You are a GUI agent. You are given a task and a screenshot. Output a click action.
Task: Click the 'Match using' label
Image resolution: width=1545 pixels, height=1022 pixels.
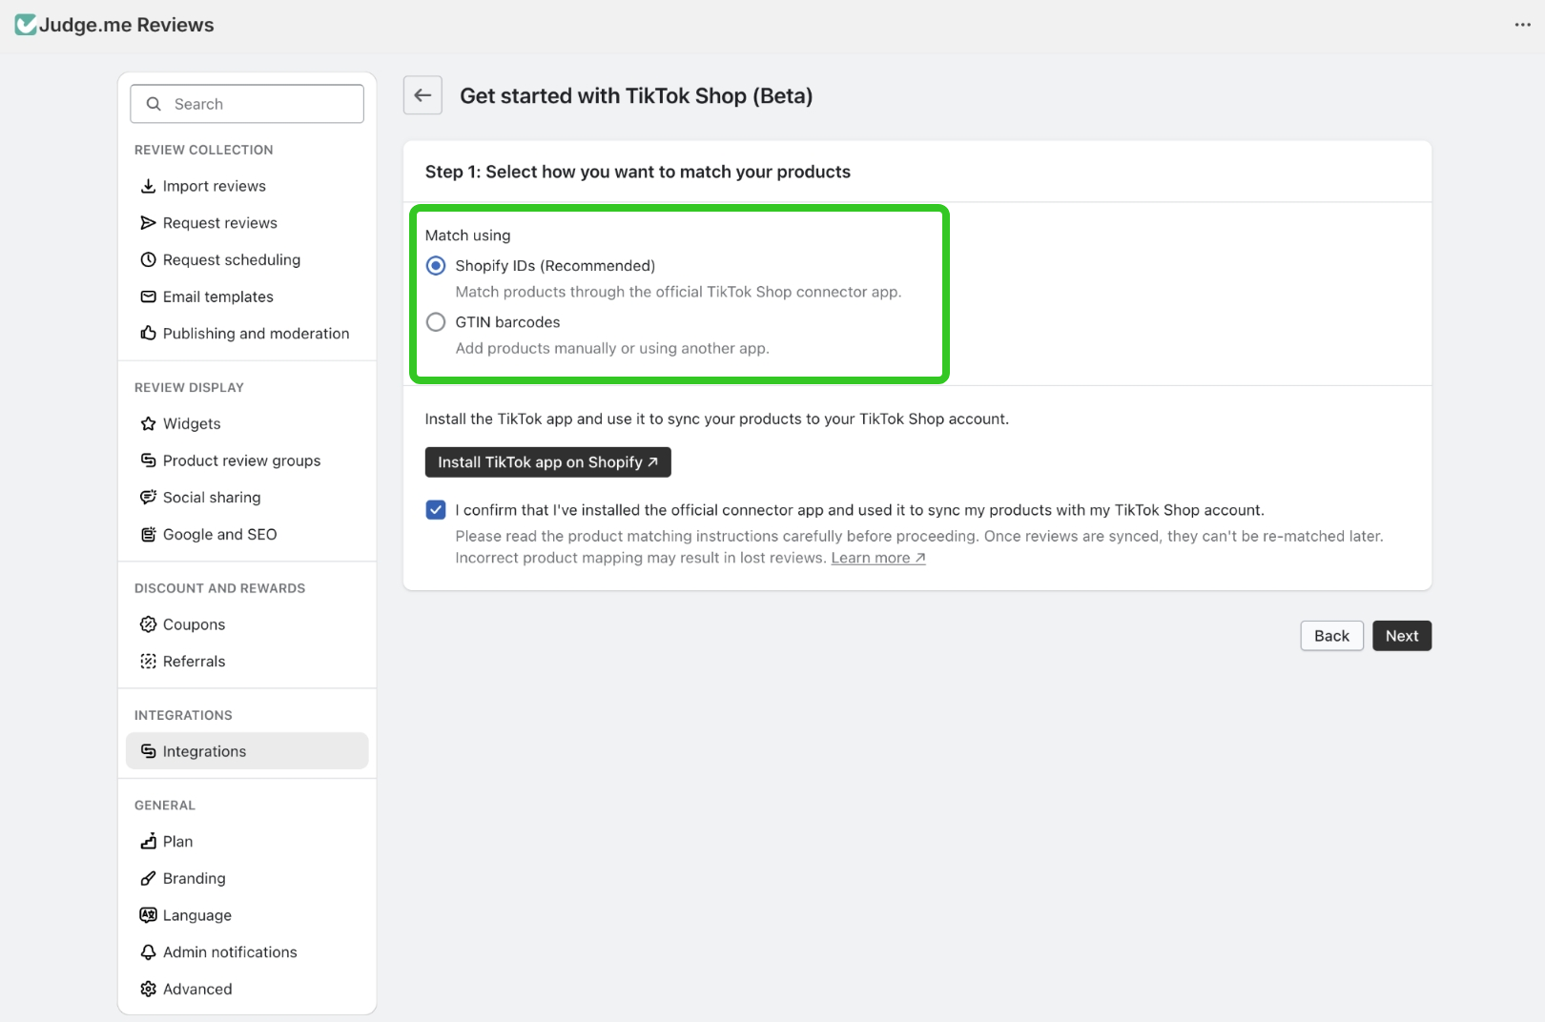[468, 235]
